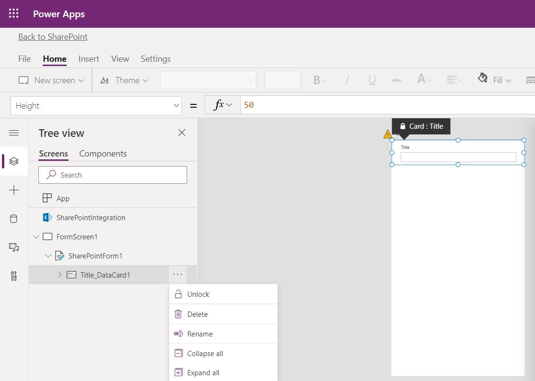535x381 pixels.
Task: Open the File menu
Action: [24, 59]
